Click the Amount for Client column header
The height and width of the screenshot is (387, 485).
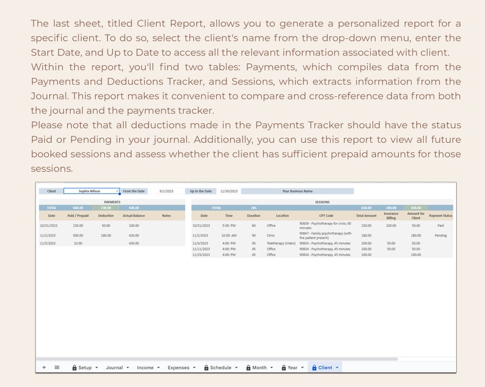(416, 216)
